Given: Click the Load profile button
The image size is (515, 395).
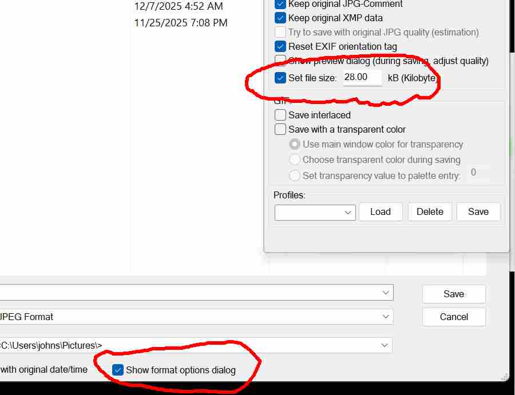Looking at the screenshot, I should [381, 212].
